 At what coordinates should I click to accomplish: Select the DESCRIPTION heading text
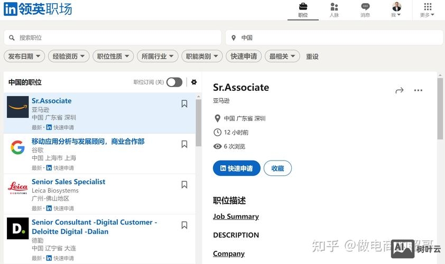[236, 235]
